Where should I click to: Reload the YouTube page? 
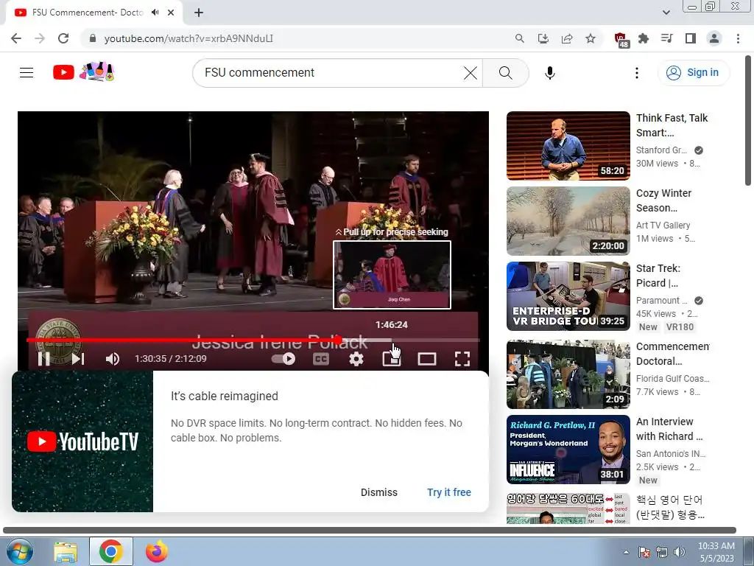coord(63,38)
